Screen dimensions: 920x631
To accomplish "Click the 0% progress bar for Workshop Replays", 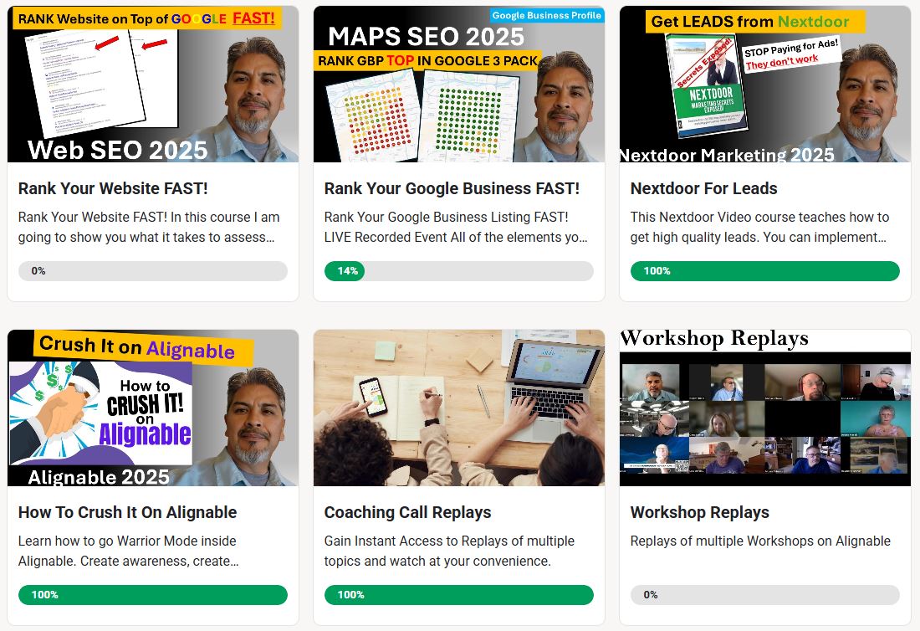I will click(765, 595).
